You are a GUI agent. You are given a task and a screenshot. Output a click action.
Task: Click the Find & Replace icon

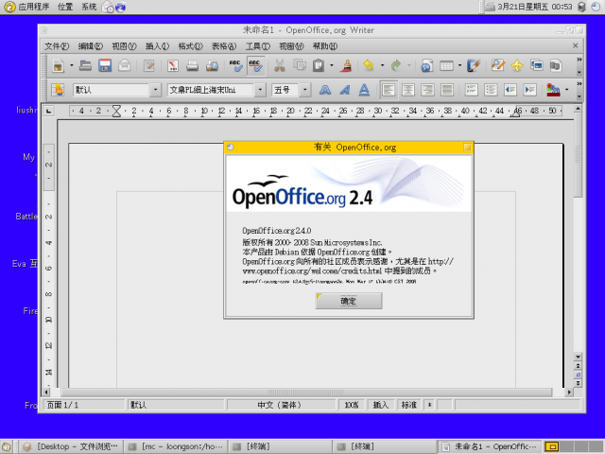tap(498, 65)
